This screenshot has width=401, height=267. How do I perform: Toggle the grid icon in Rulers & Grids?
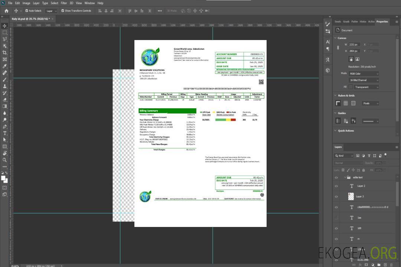[x=346, y=103]
